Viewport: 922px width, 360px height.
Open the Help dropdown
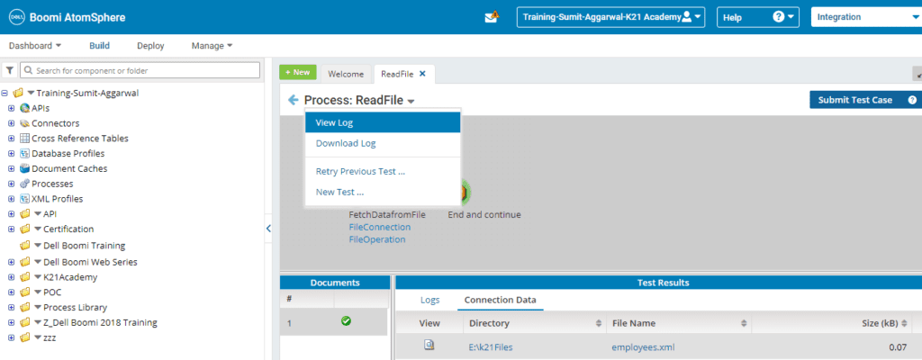[758, 17]
